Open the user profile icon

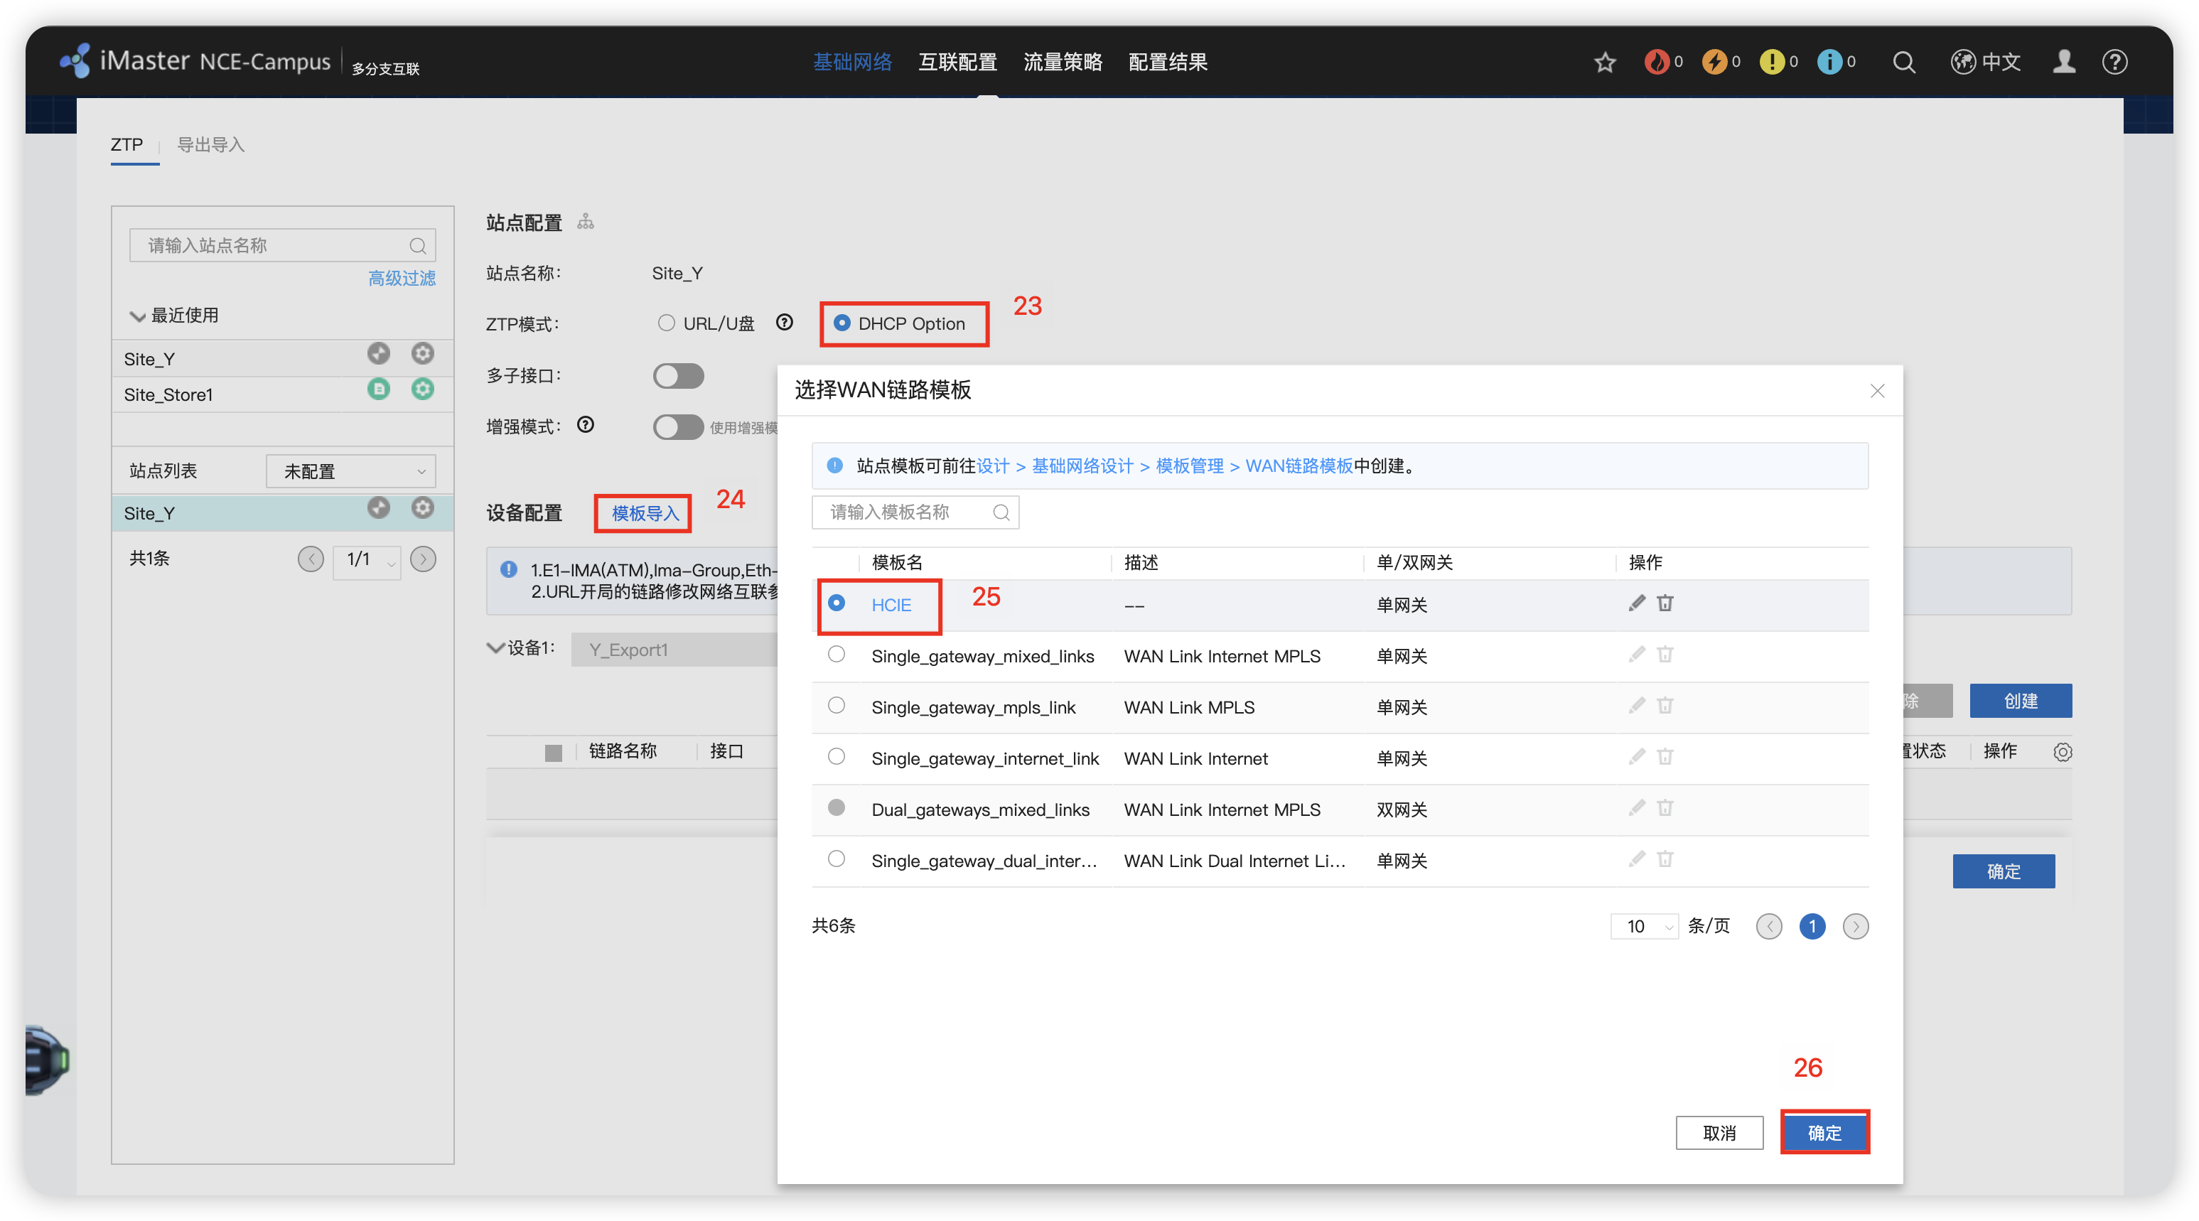tap(2064, 62)
